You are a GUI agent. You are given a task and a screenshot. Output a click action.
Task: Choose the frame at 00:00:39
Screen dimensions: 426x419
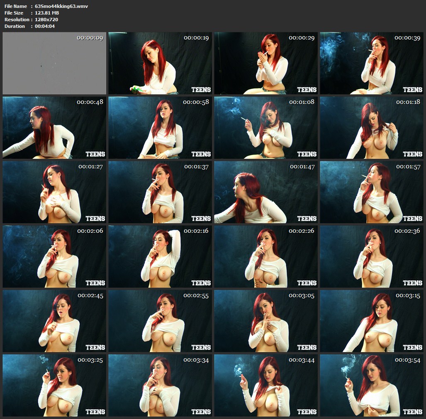pos(371,63)
